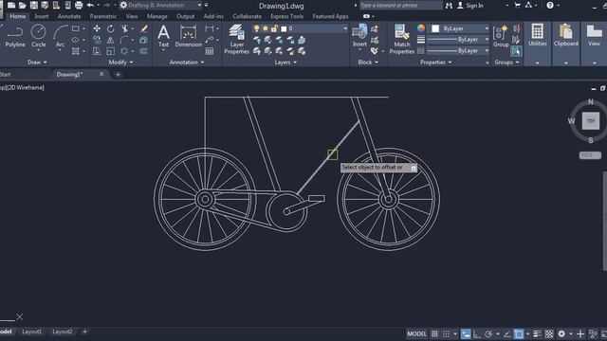Expand the Annotation panel flyout
The image size is (607, 341).
(187, 63)
